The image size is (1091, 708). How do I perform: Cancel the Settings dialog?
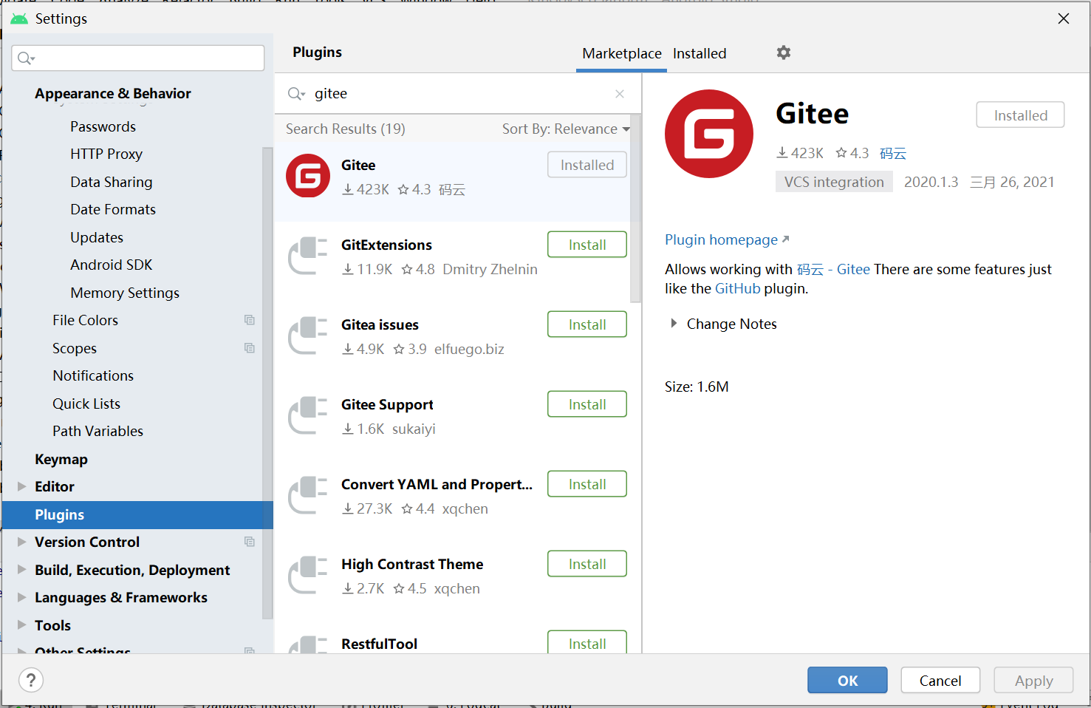940,681
